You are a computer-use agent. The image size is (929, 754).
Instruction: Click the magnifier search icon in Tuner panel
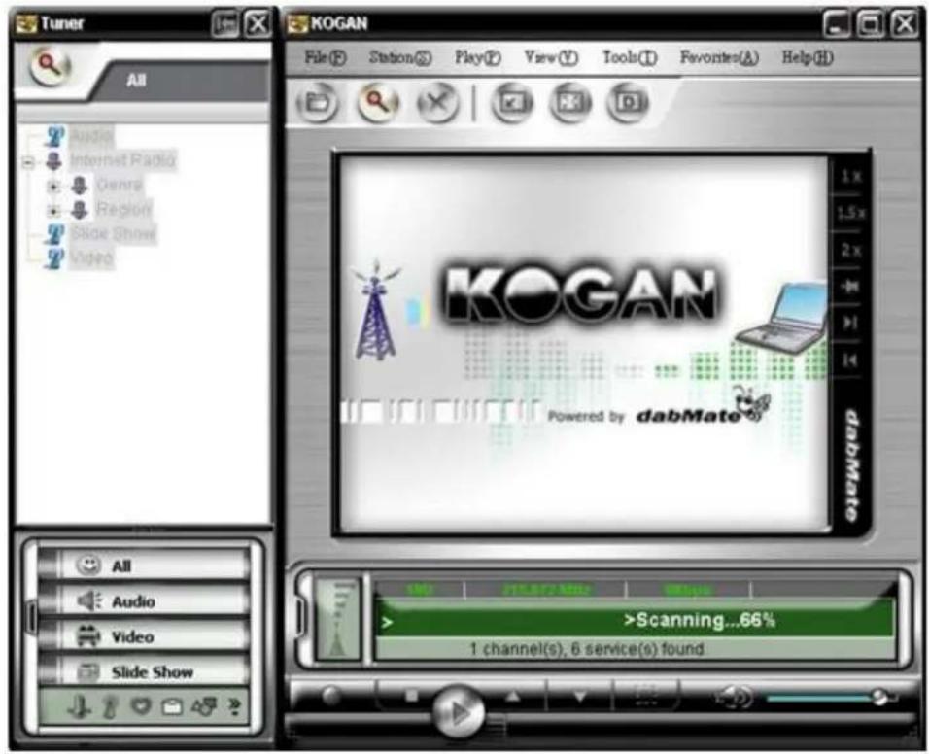(50, 66)
